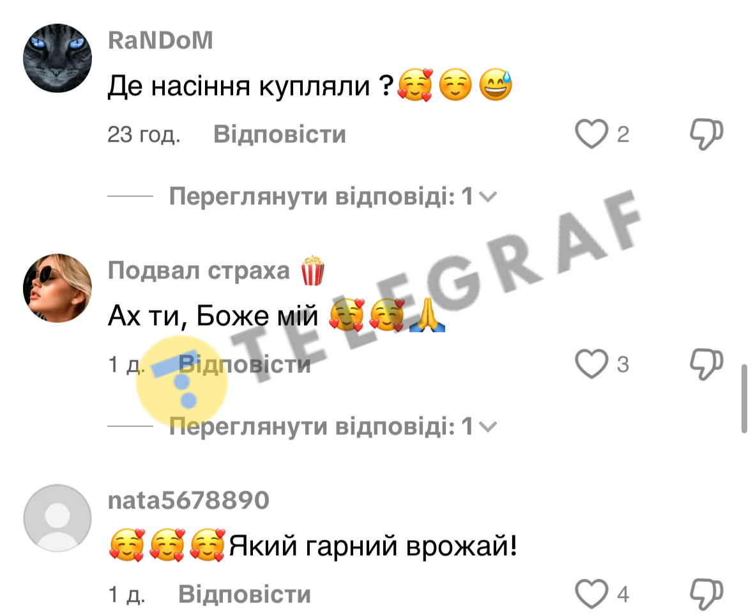Click the comments scrollbar handle
This screenshot has width=753, height=616.
tap(744, 399)
